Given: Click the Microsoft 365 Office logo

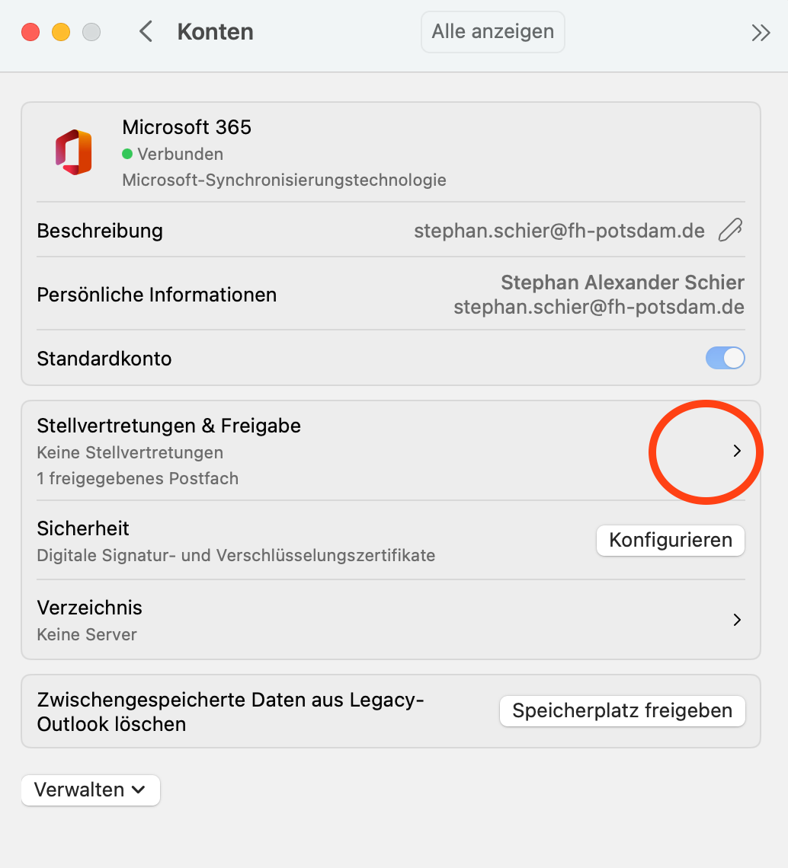Looking at the screenshot, I should coord(74,152).
